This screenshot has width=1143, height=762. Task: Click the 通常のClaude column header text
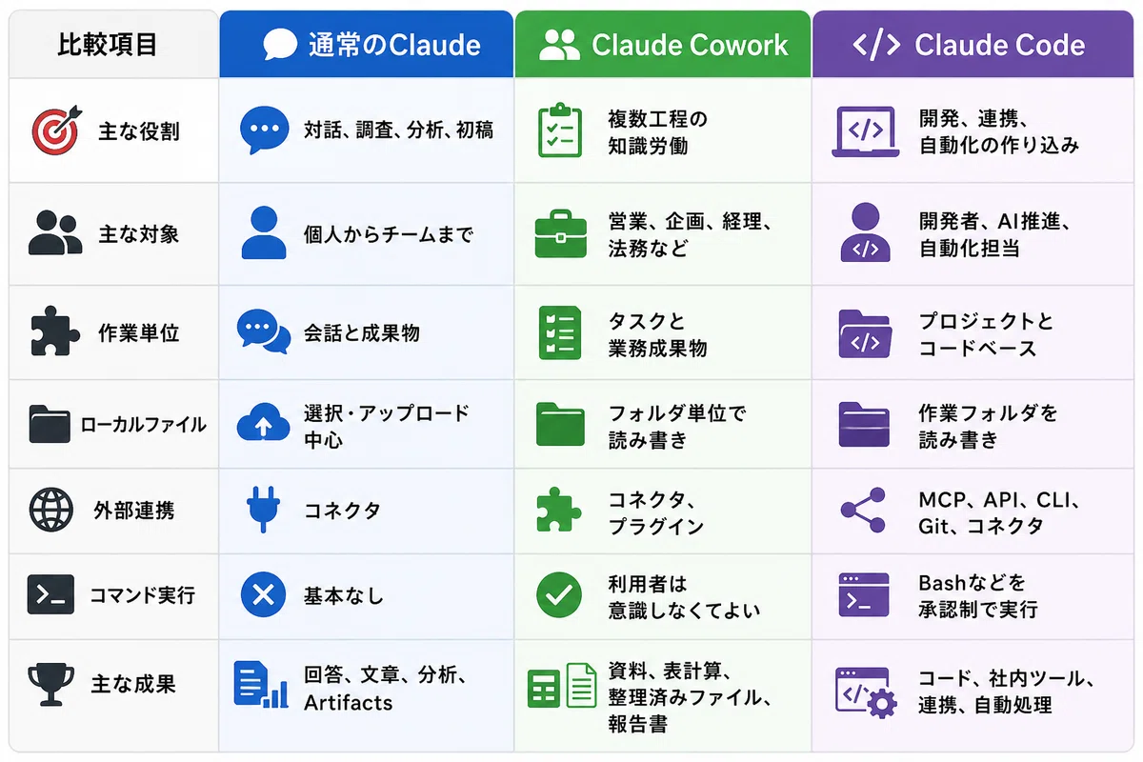pos(394,45)
